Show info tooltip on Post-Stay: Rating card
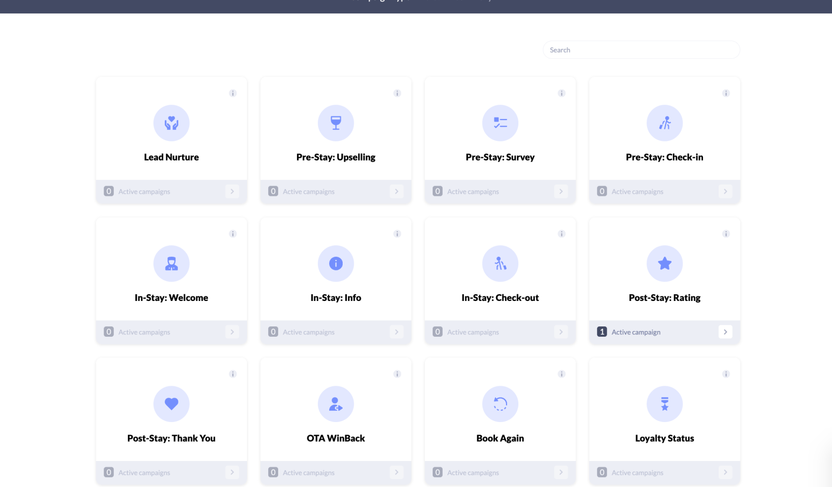Viewport: 832px width, 487px height. click(x=726, y=233)
